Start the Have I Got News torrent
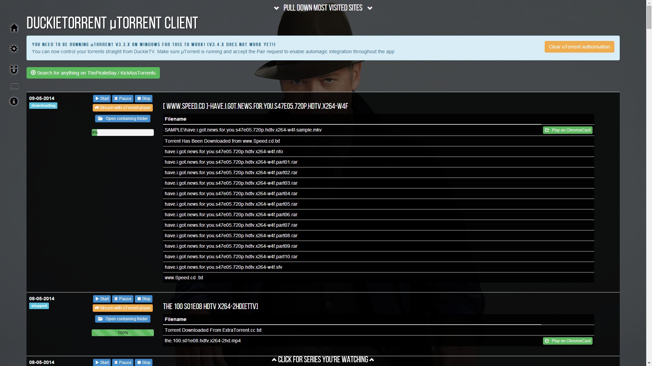The image size is (652, 366). click(102, 99)
